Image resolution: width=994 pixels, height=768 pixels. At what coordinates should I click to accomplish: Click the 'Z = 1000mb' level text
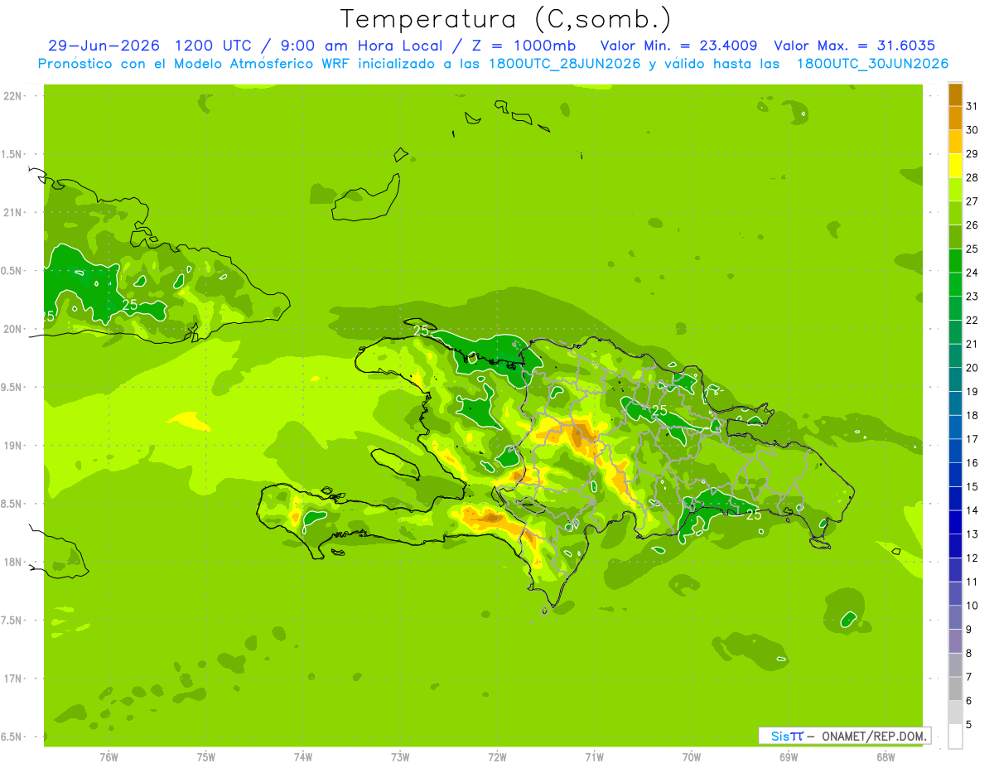[x=523, y=46]
